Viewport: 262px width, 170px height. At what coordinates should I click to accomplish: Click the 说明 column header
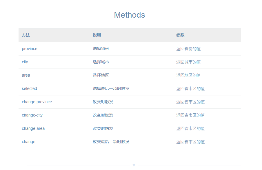pyautogui.click(x=97, y=35)
